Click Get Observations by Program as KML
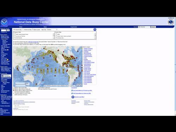 [82, 91]
